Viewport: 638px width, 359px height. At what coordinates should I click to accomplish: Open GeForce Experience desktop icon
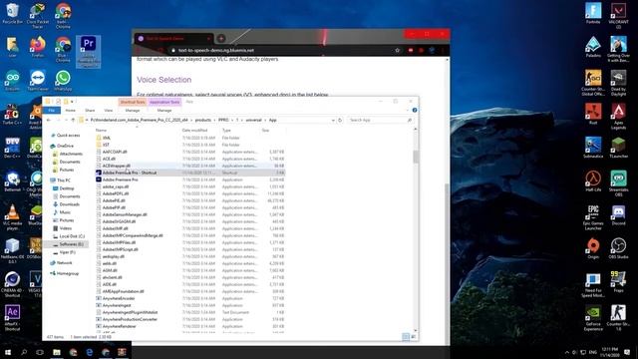[593, 317]
